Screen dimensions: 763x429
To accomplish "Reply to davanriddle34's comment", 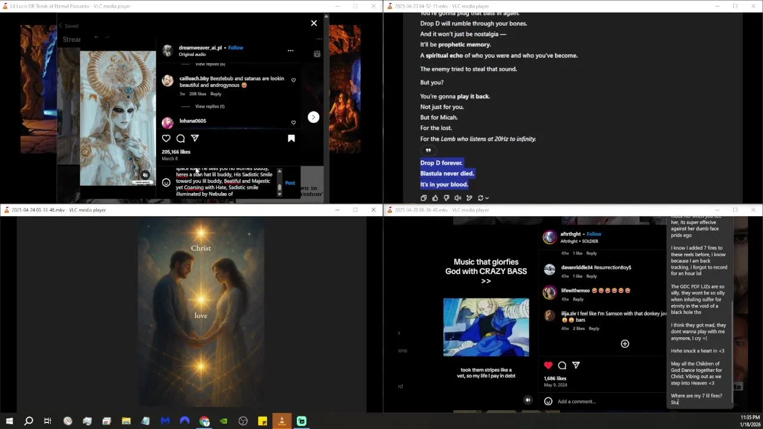I will point(591,276).
